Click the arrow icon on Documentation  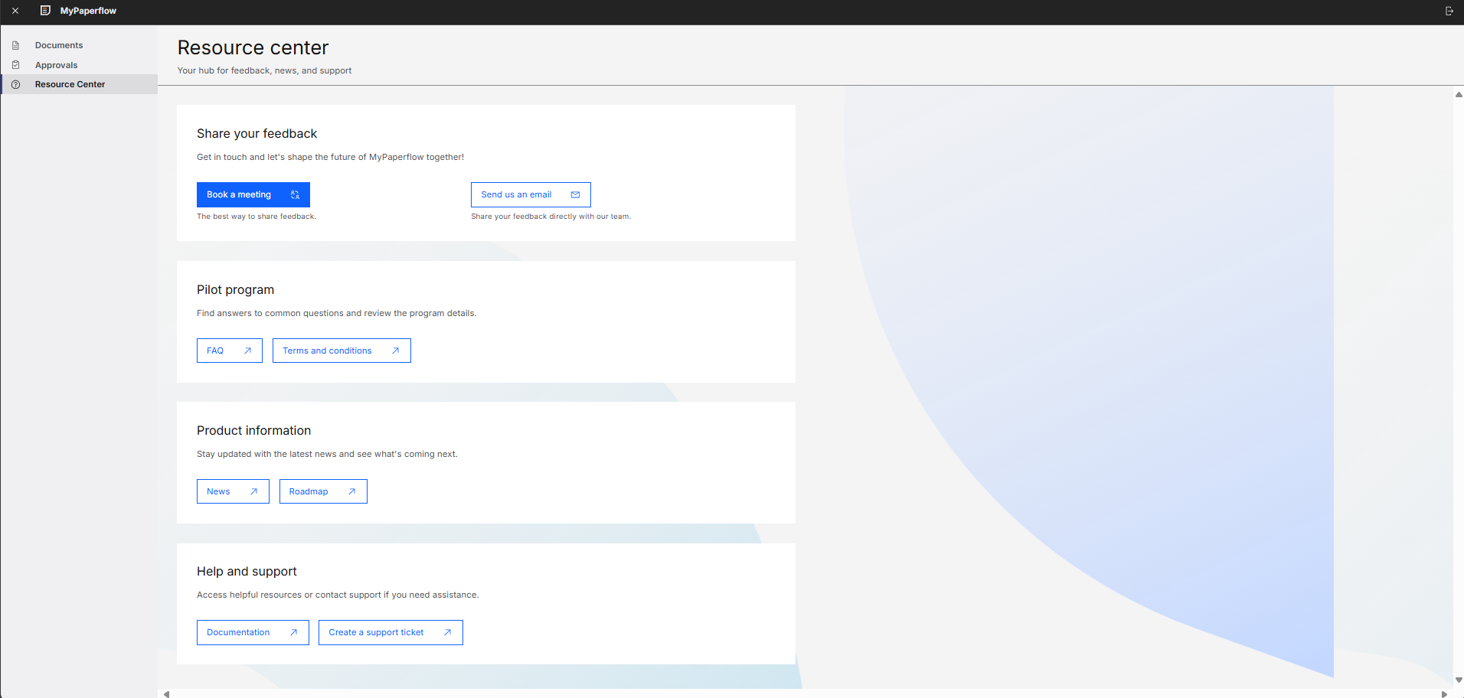click(293, 632)
